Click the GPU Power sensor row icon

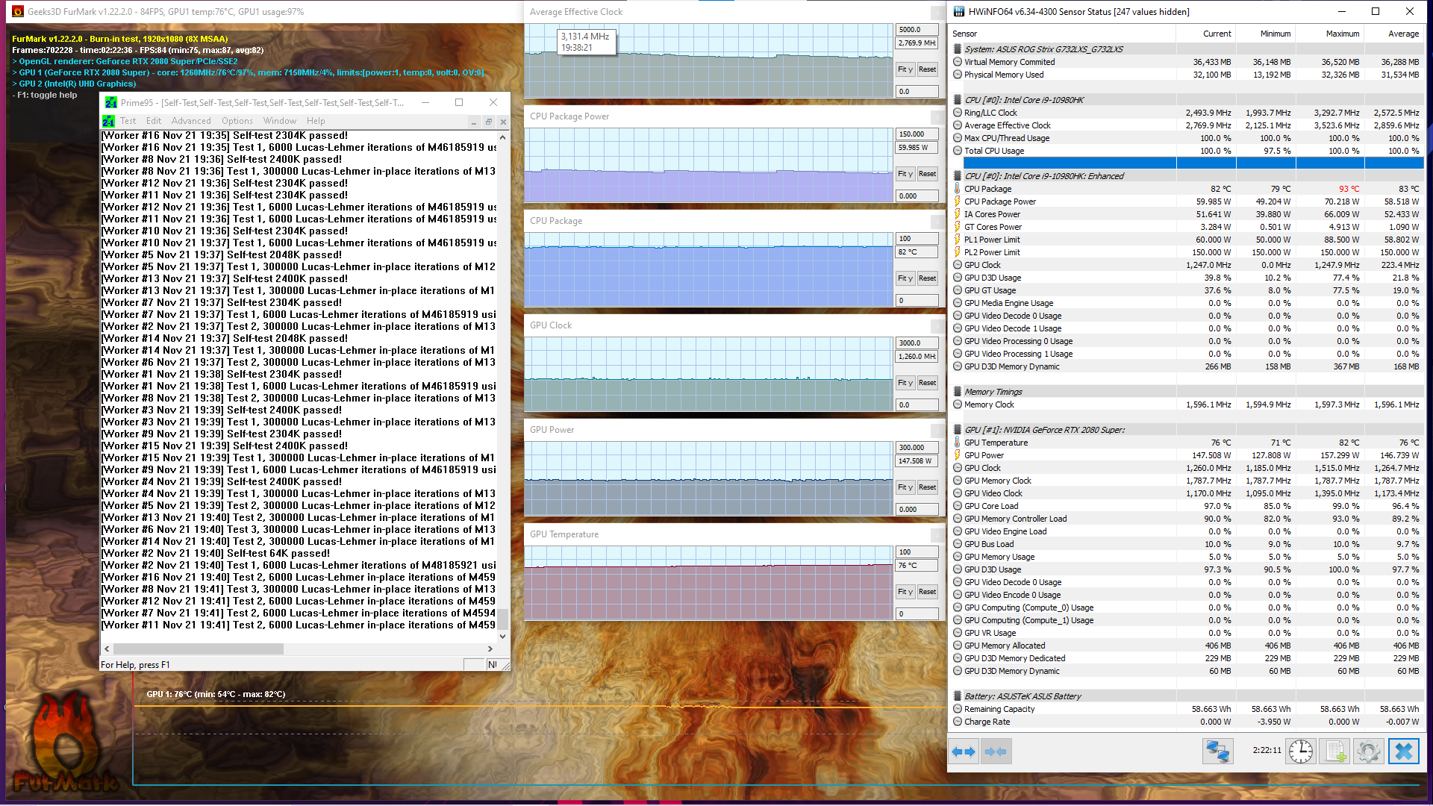958,455
